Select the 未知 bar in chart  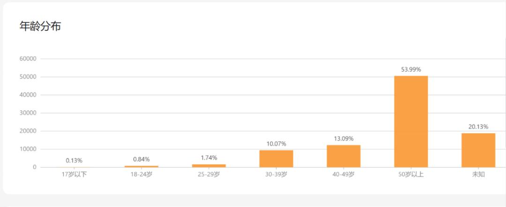[x=478, y=150]
